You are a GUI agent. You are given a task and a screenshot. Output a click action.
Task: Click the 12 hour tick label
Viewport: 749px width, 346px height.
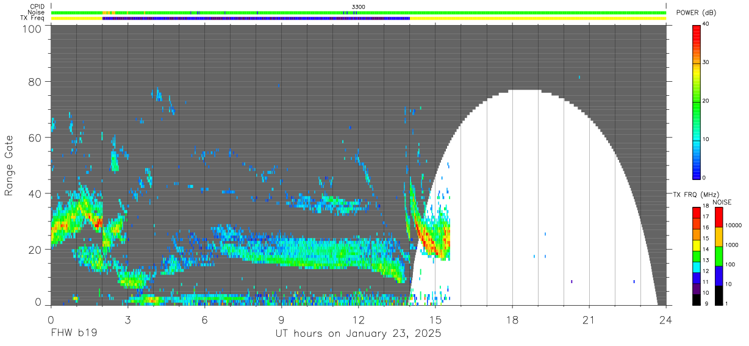pos(358,320)
